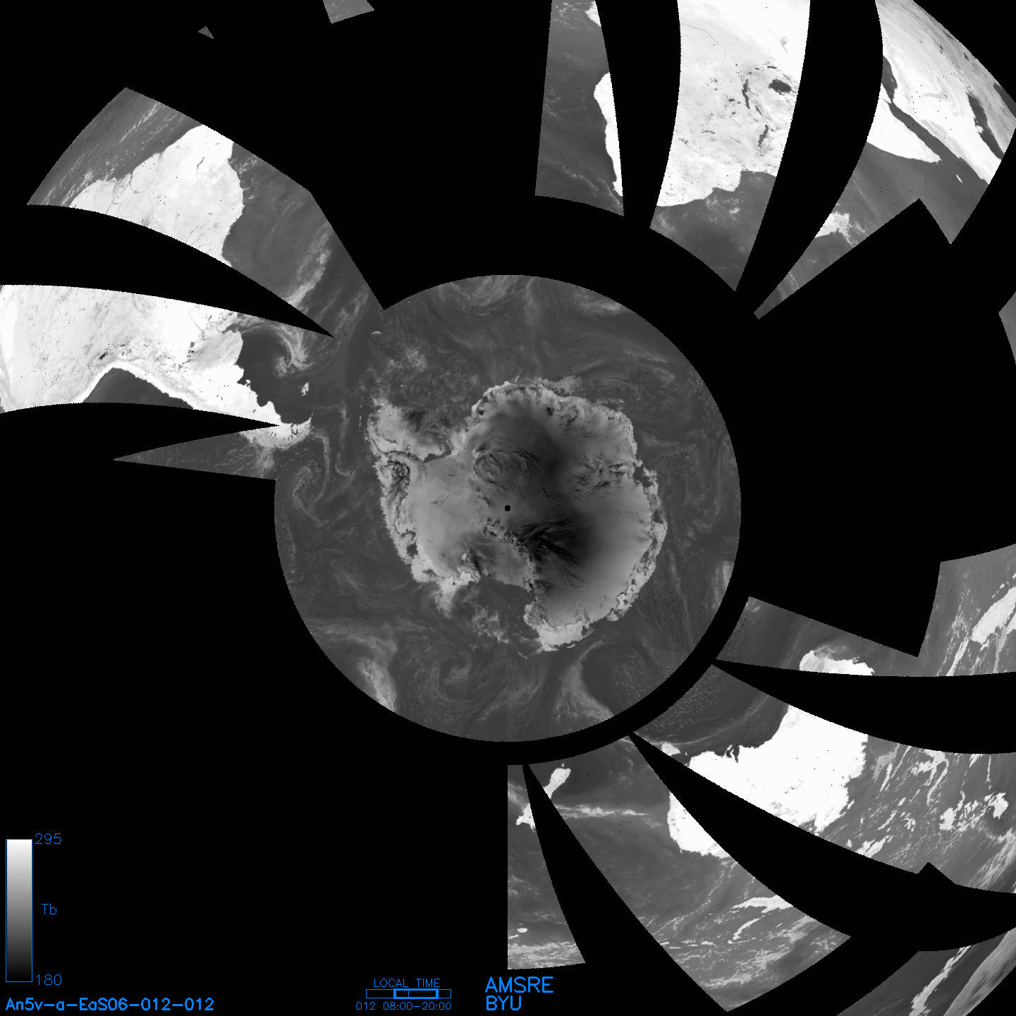Click the '295' maximum scale value
1016x1016 pixels.
coord(49,839)
